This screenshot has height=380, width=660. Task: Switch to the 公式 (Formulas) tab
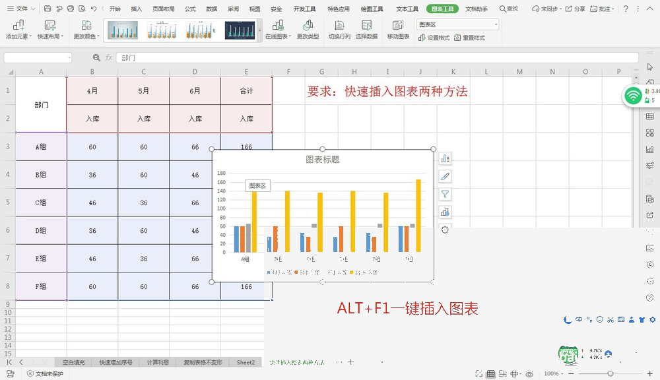[x=190, y=9]
